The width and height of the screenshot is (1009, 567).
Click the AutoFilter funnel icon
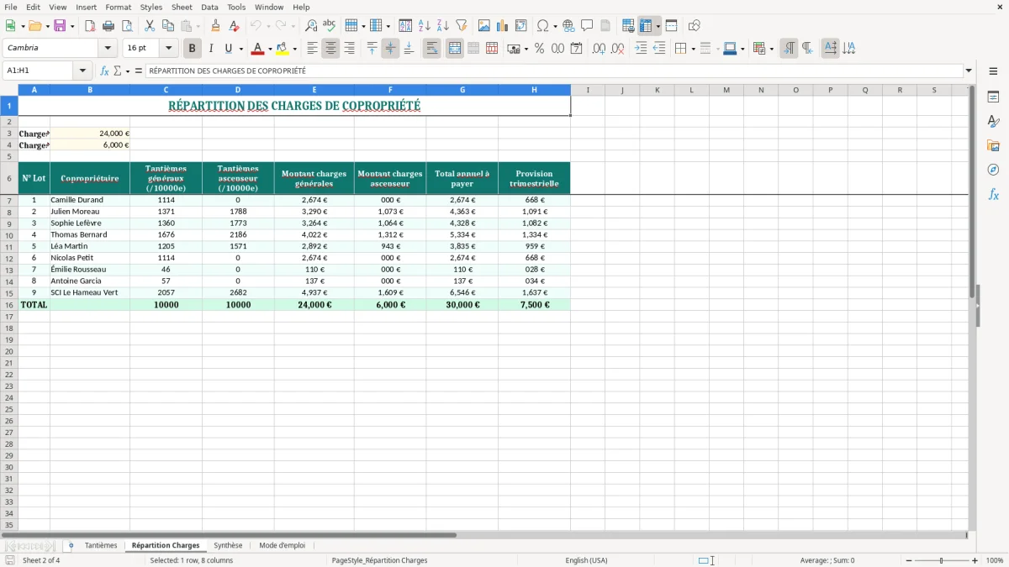462,26
